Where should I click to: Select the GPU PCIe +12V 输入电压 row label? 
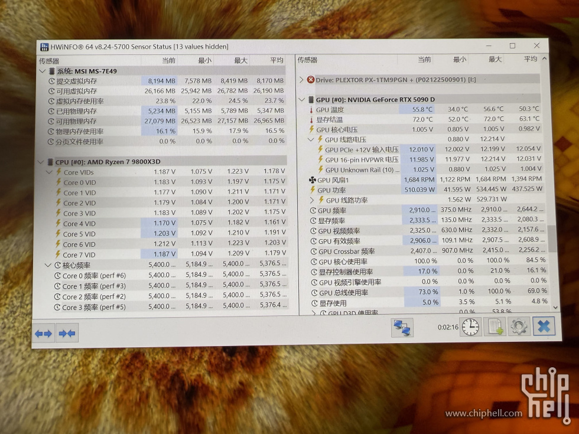pos(362,149)
